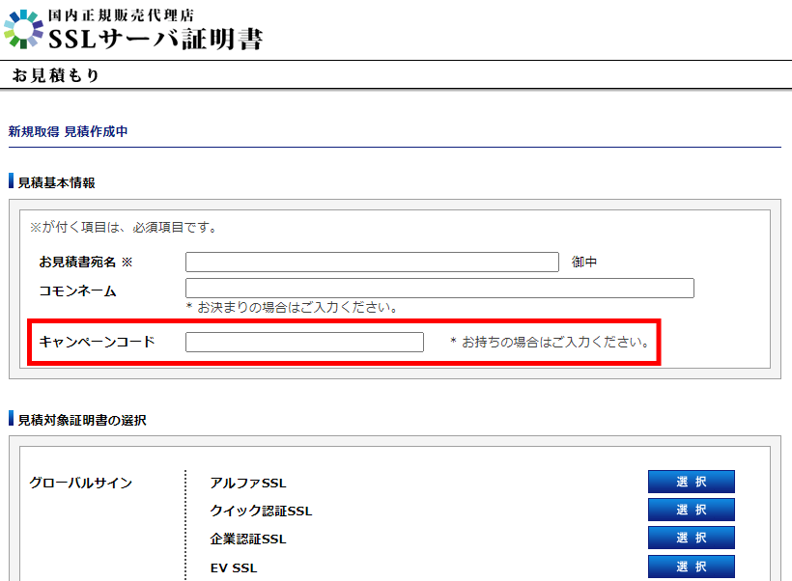The height and width of the screenshot is (581, 792).
Task: Click the お見積書宛名 field label
Action: [x=85, y=262]
